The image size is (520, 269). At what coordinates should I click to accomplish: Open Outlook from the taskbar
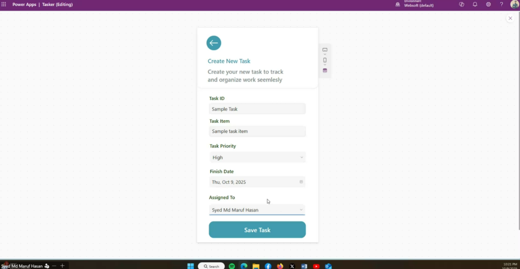(x=329, y=266)
